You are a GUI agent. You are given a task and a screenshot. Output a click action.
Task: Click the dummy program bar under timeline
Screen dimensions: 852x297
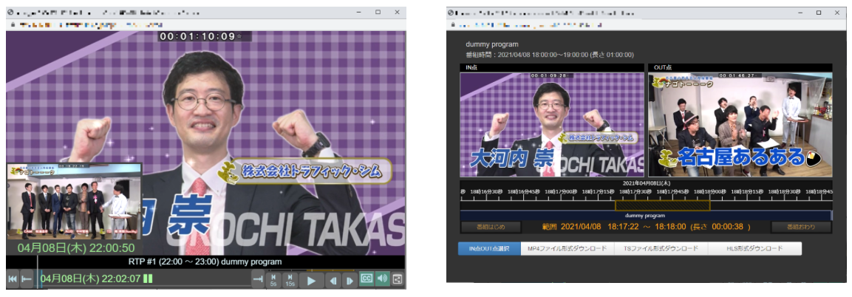point(646,216)
